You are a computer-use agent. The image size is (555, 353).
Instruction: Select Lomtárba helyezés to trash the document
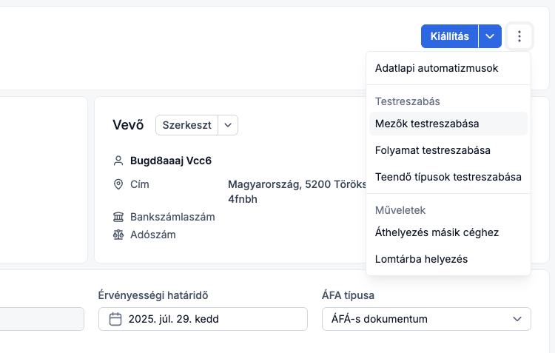click(421, 259)
